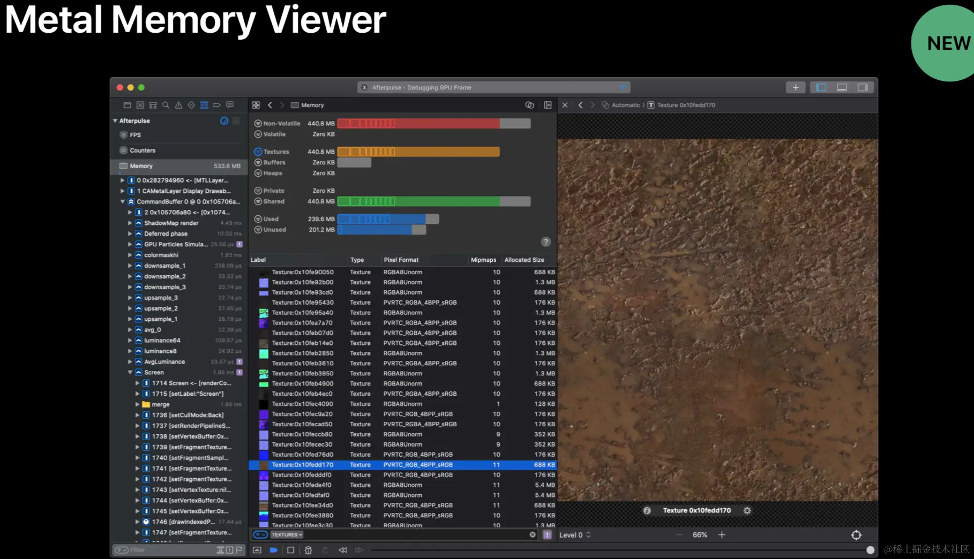This screenshot has width=974, height=559.
Task: Click the help question mark button
Action: (x=545, y=241)
